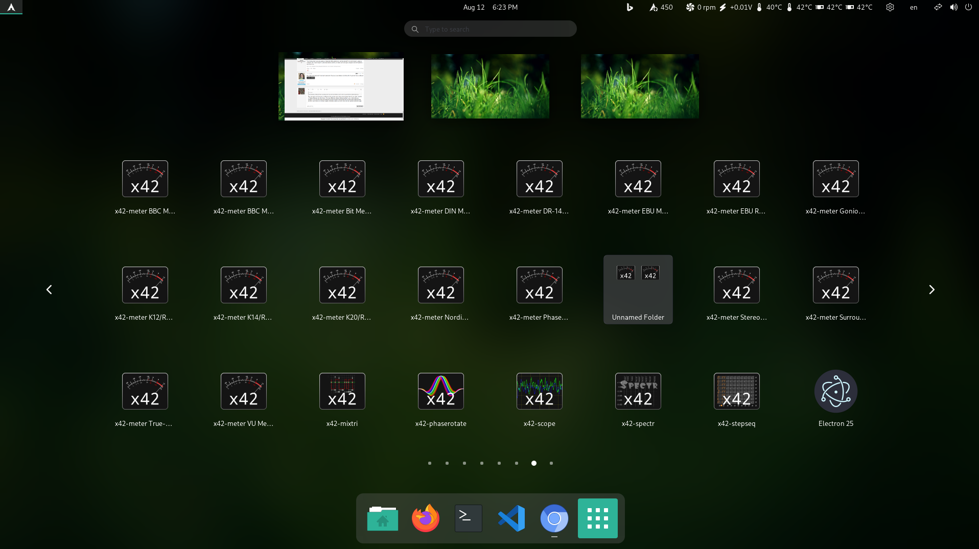
Task: Click Bing icon in top bar
Action: [630, 7]
